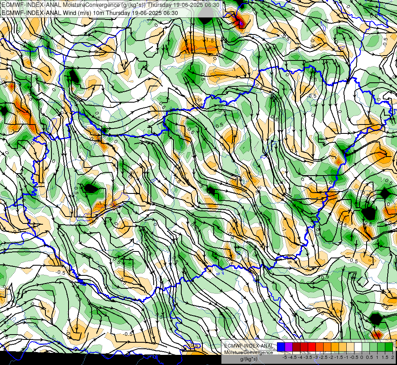Image resolution: width=397 pixels, height=365 pixels.
Task: Click the -4.5 tick label in legend
Action: point(292,357)
